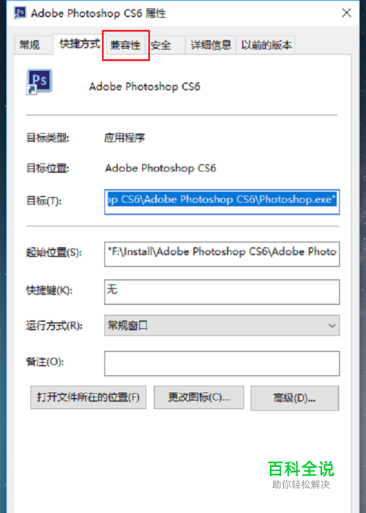366x513 pixels.
Task: Click the empty 备注(O) comment field
Action: pos(222,363)
